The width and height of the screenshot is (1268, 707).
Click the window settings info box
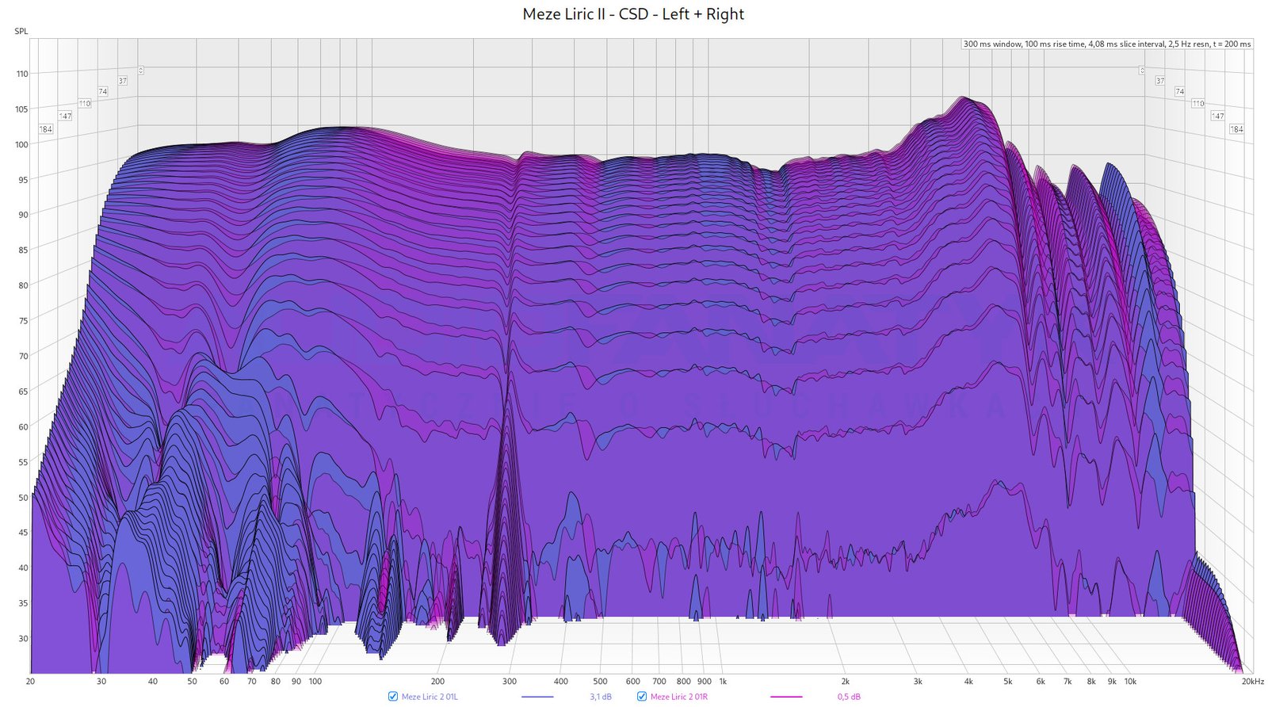pyautogui.click(x=1107, y=44)
